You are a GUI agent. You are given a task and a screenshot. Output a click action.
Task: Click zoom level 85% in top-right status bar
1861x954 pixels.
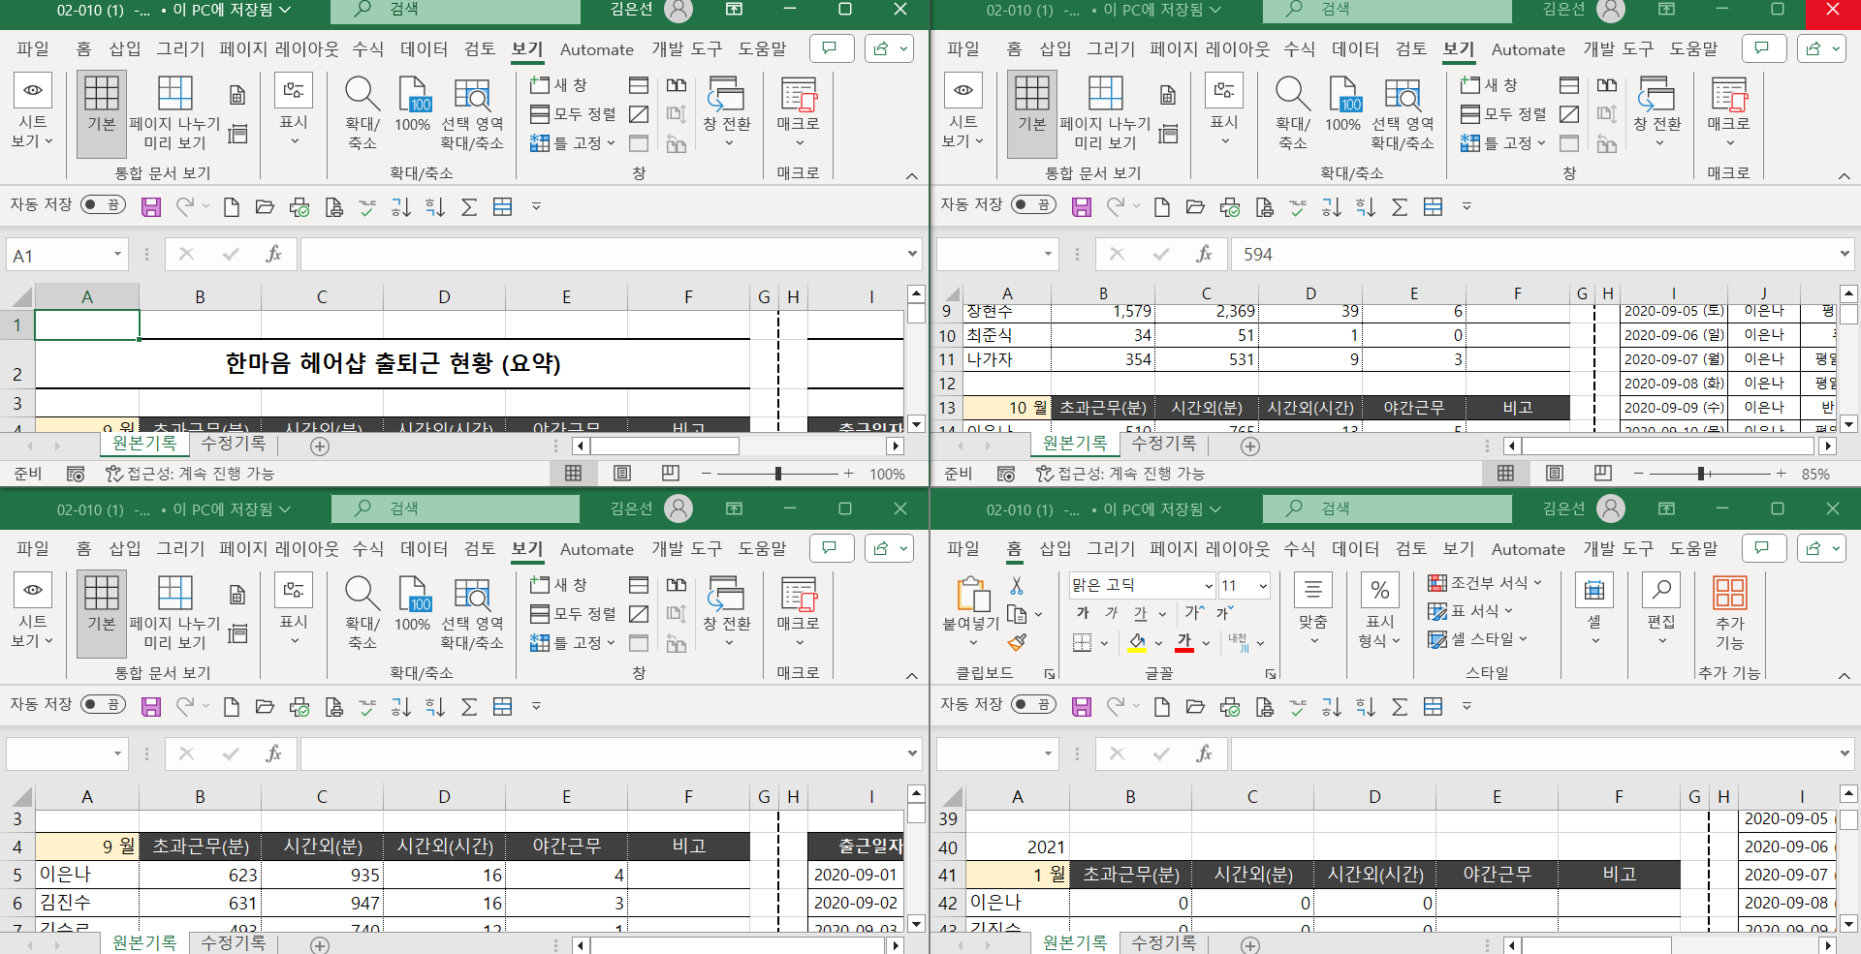[x=1815, y=474]
